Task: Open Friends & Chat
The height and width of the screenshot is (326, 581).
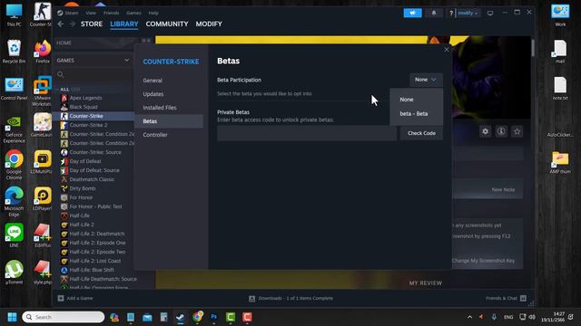Action: tap(506, 298)
